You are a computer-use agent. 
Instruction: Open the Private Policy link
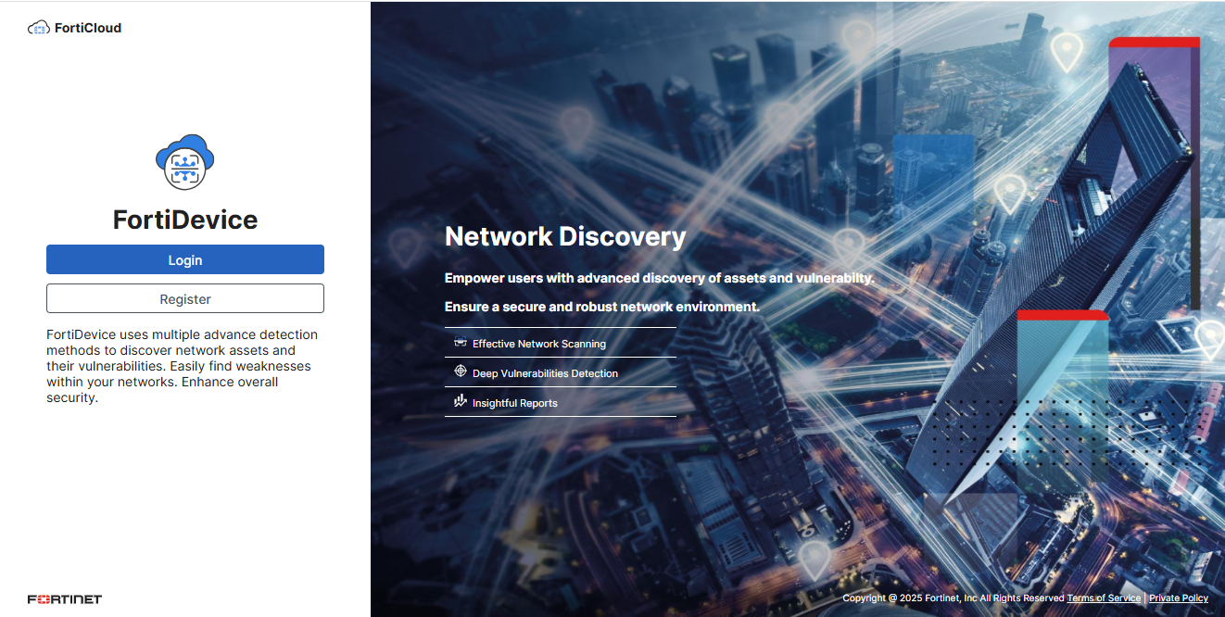1178,598
